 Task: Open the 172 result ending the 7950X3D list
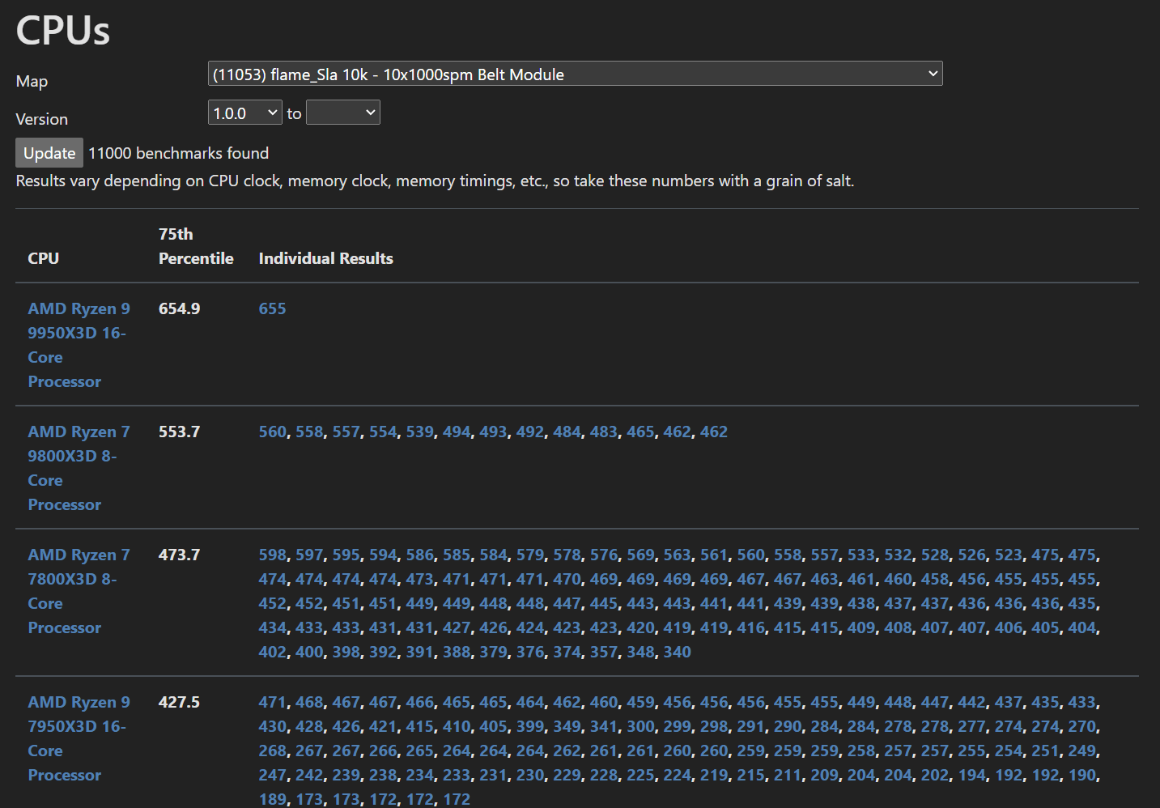(457, 799)
